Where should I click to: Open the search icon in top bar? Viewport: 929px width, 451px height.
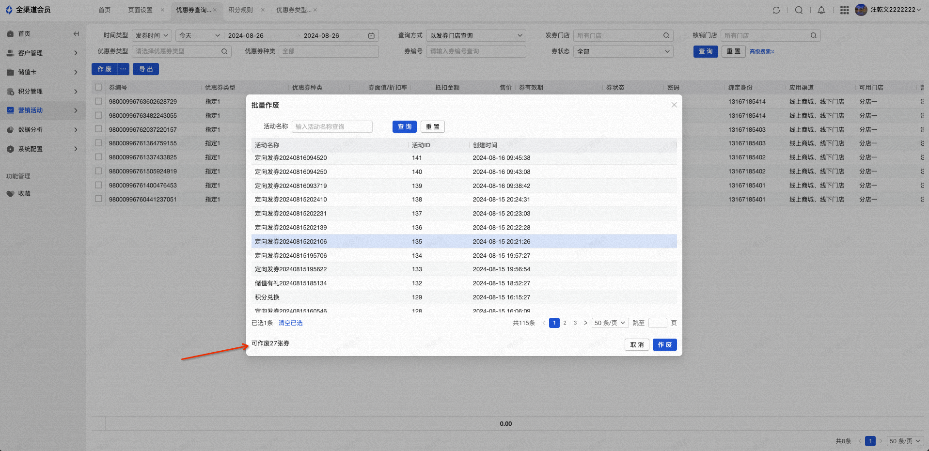coord(799,10)
